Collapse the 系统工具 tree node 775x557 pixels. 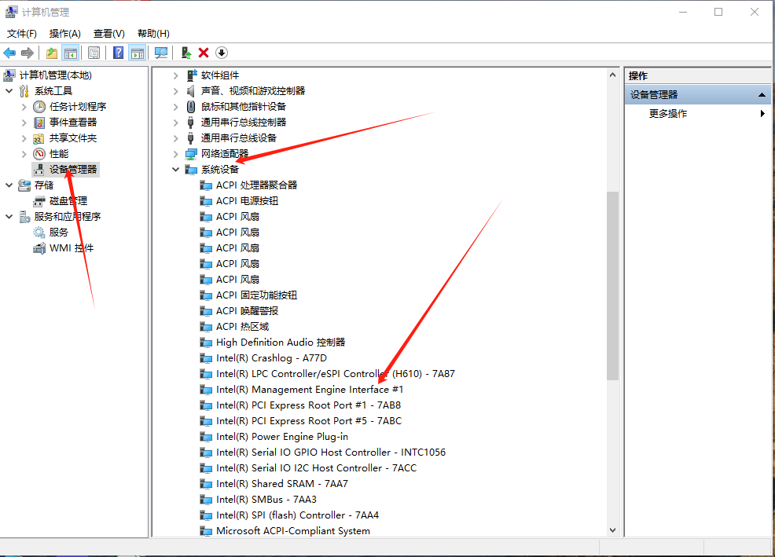pyautogui.click(x=9, y=91)
